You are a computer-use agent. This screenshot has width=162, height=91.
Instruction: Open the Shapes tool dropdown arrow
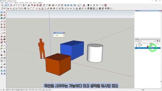tap(26, 5)
